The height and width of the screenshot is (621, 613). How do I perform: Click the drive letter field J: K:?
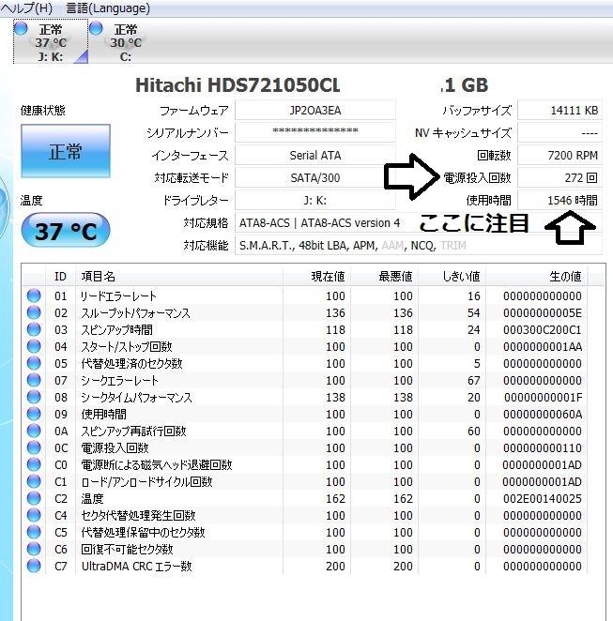point(315,200)
